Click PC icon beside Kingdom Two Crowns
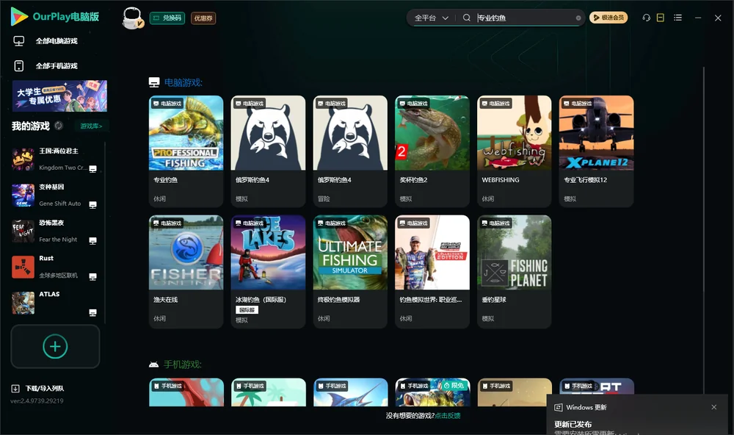 [92, 169]
